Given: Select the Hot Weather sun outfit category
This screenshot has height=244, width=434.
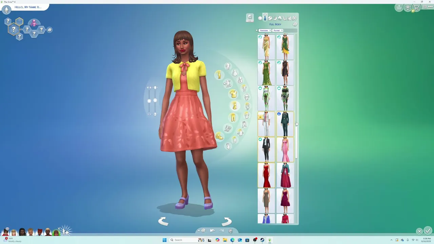Looking at the screenshot, I should [260, 18].
